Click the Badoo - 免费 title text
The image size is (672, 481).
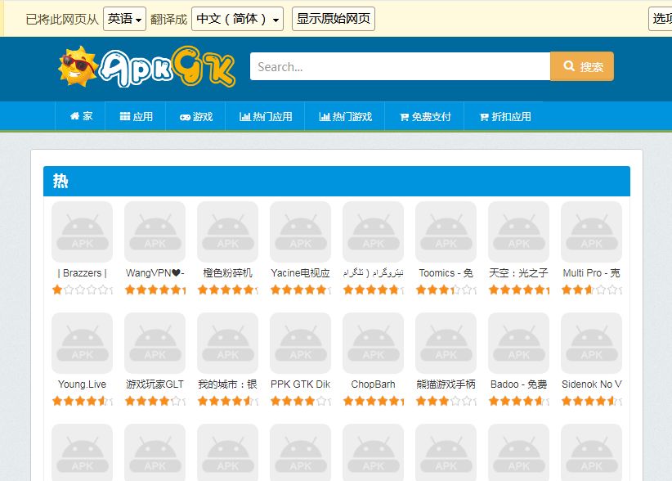pyautogui.click(x=518, y=384)
